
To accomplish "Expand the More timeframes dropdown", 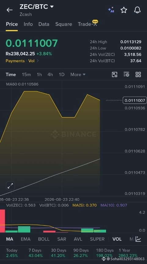I will click(x=78, y=75).
